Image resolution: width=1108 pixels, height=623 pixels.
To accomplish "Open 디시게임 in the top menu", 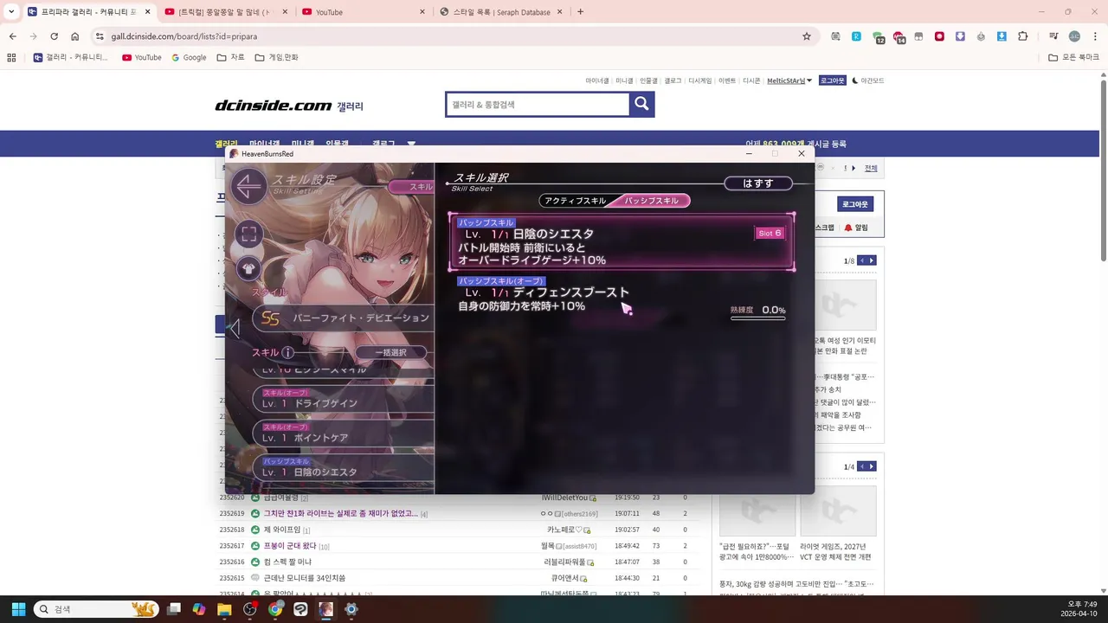I will coord(699,80).
